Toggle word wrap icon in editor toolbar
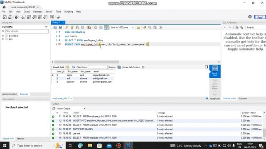Viewport: 266px width, 149px height. (160, 27)
